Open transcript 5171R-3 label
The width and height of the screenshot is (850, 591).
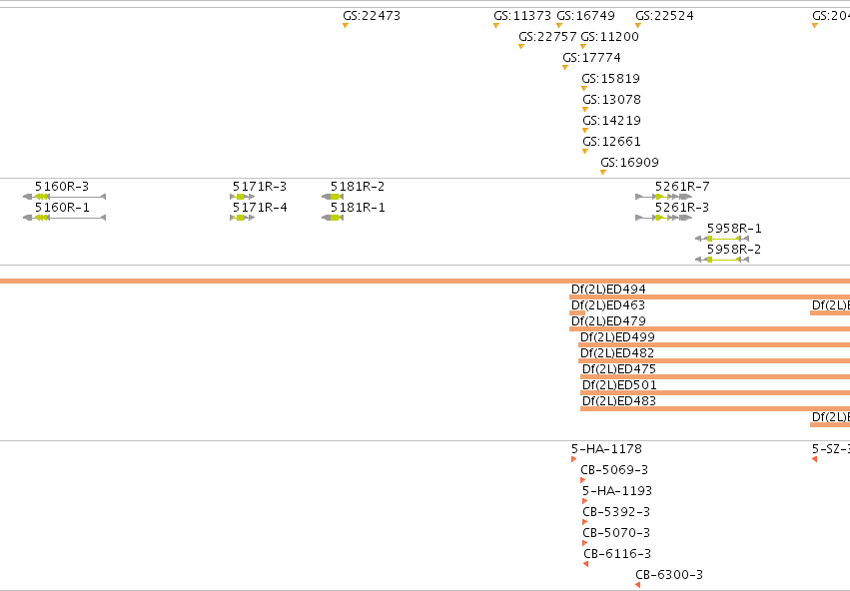[260, 187]
